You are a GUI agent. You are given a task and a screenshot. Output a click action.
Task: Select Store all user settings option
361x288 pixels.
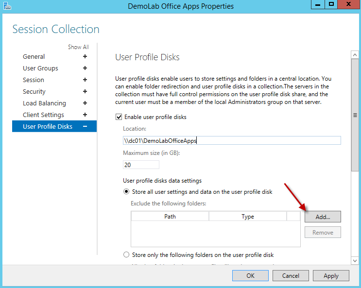[127, 192]
